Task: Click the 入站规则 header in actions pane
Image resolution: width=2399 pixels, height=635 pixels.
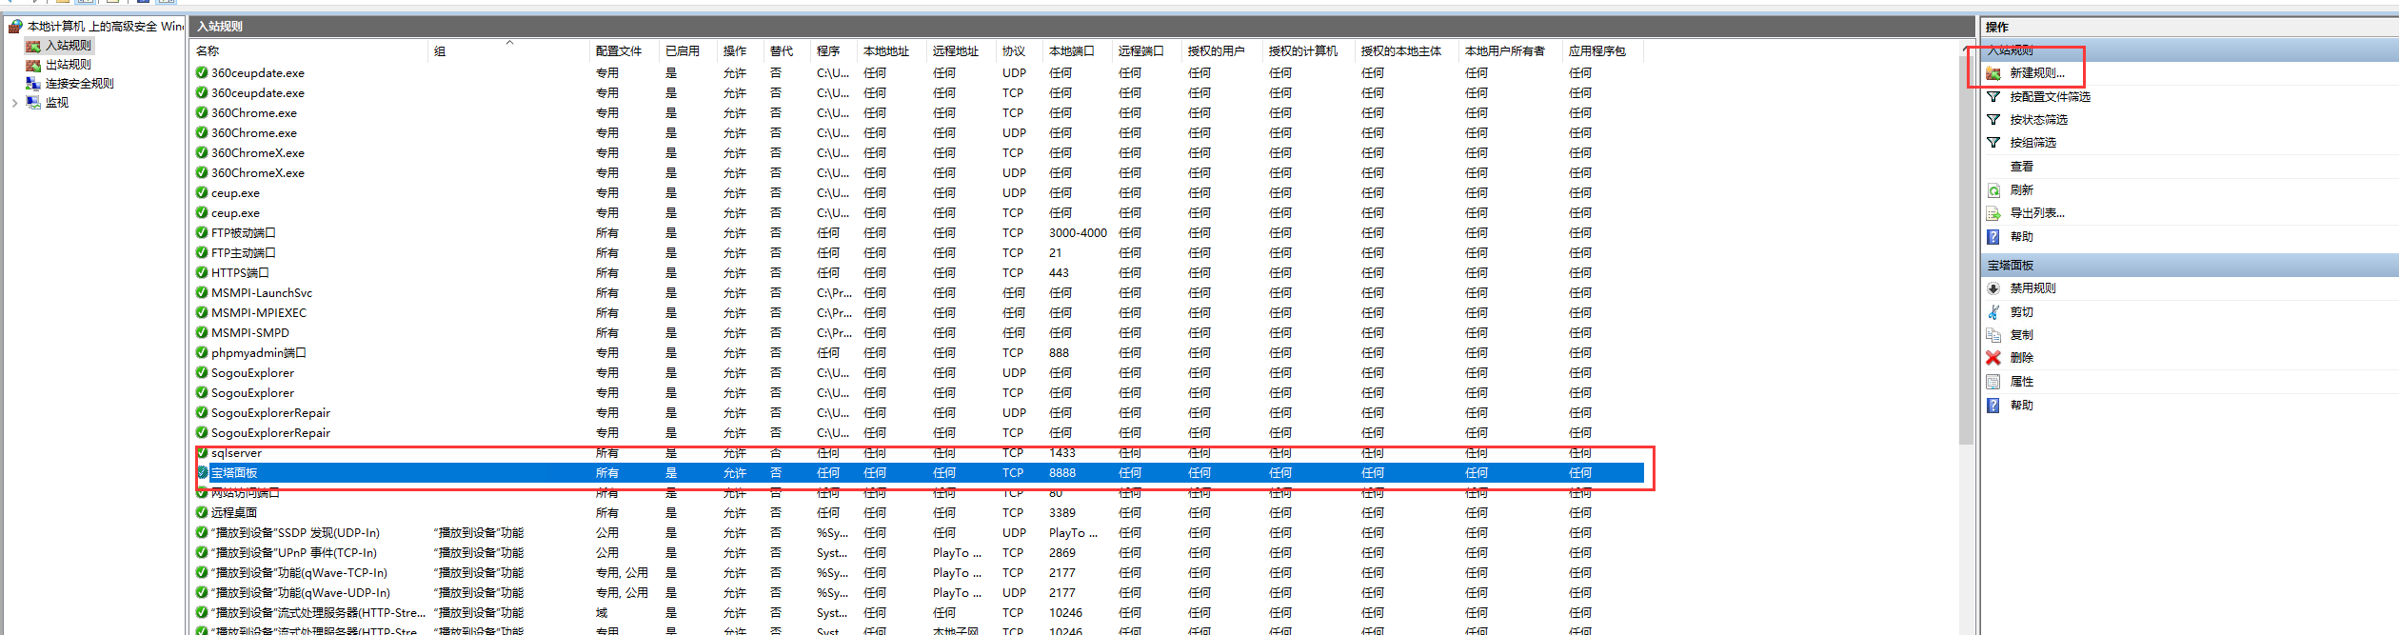Action: (x=2190, y=50)
